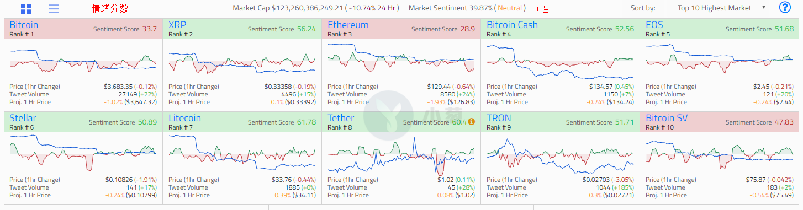Viewport: 803px width, 210px height.
Task: Click the Tether info warning icon
Action: point(471,122)
